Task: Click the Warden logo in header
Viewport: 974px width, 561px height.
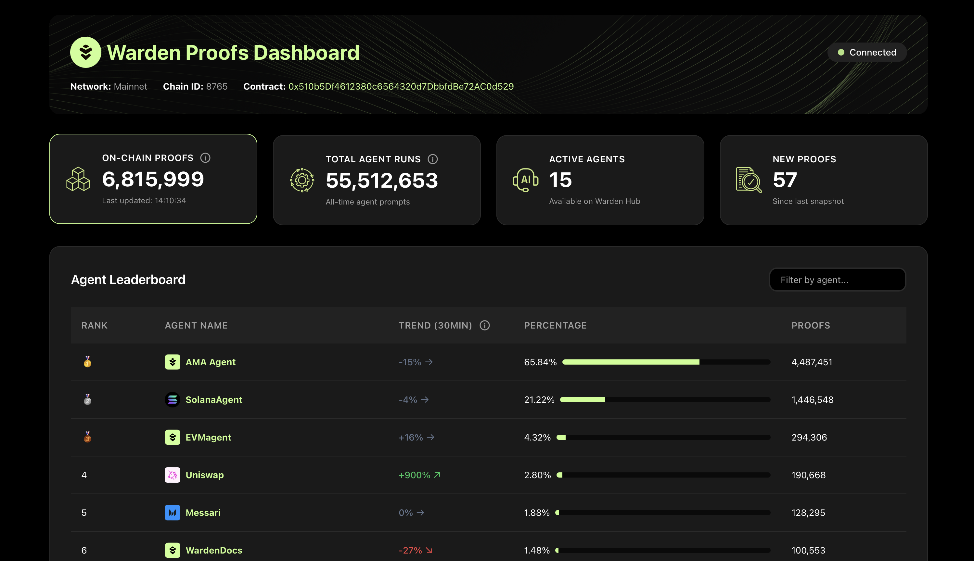Action: click(x=85, y=52)
